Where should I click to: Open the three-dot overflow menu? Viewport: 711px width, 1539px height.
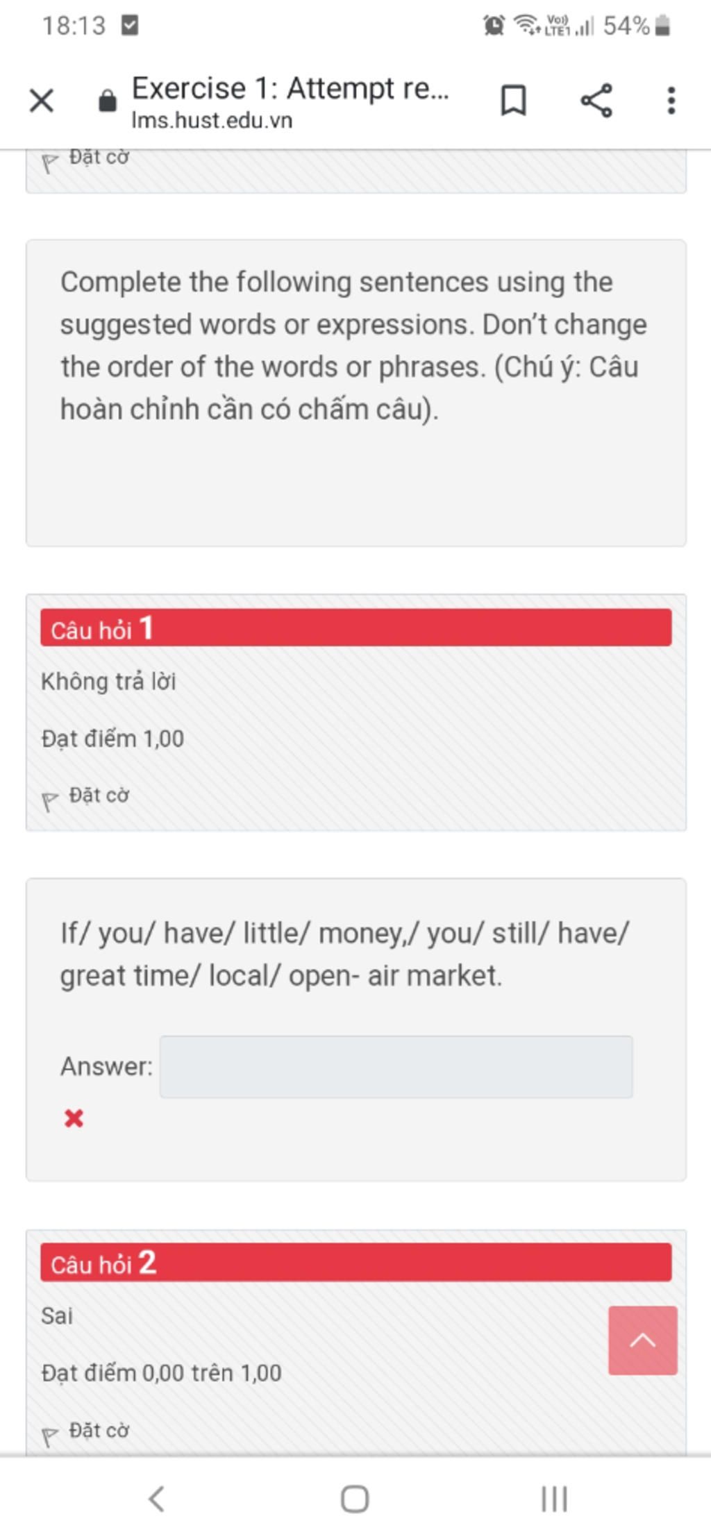click(671, 101)
